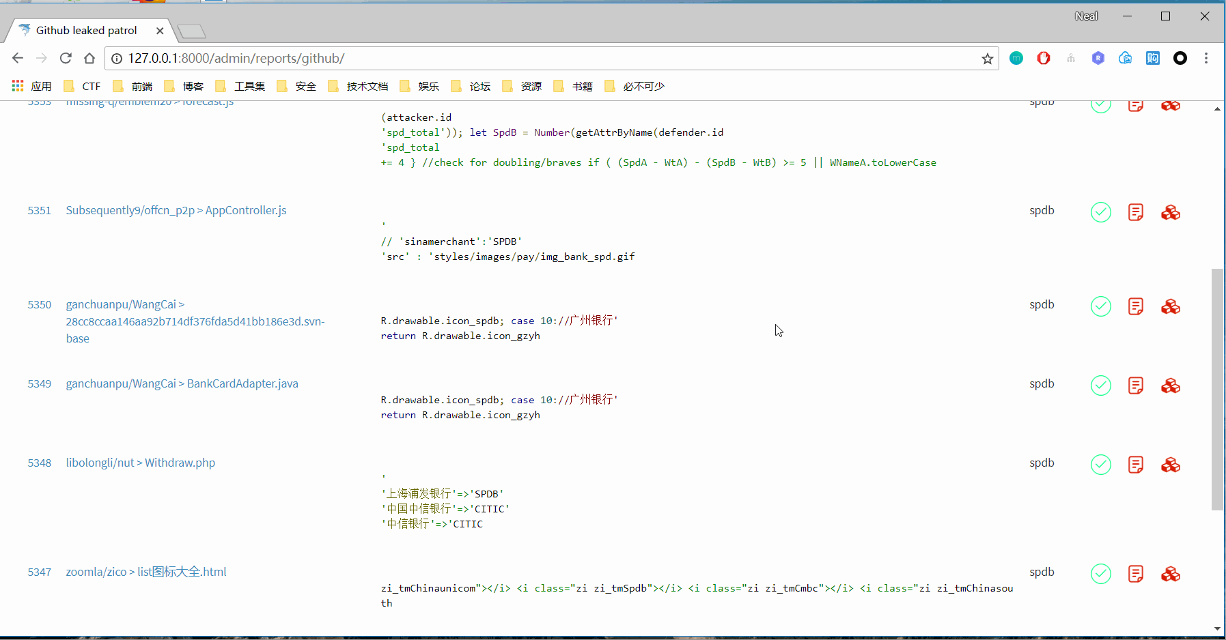Viewport: 1226px width, 640px height.
Task: Click spdb keyword in row 5351
Action: [x=1042, y=211]
